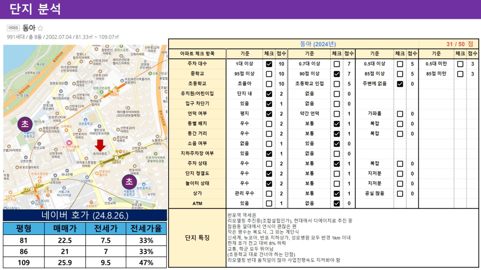This screenshot has height=270, width=481.
Task: Click the 22.5 sale price cell
Action: (x=65, y=241)
